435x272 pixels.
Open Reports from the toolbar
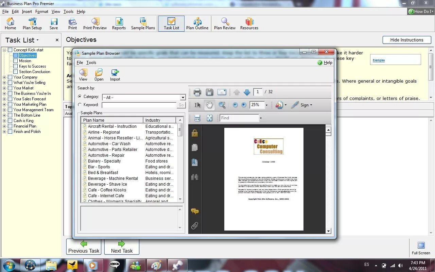[x=119, y=24]
